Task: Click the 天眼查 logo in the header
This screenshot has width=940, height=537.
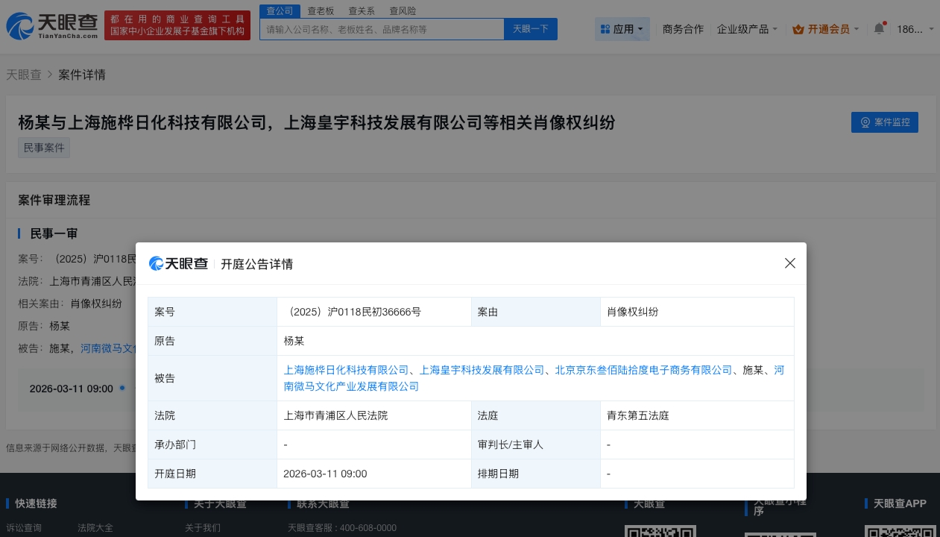Action: coord(52,26)
